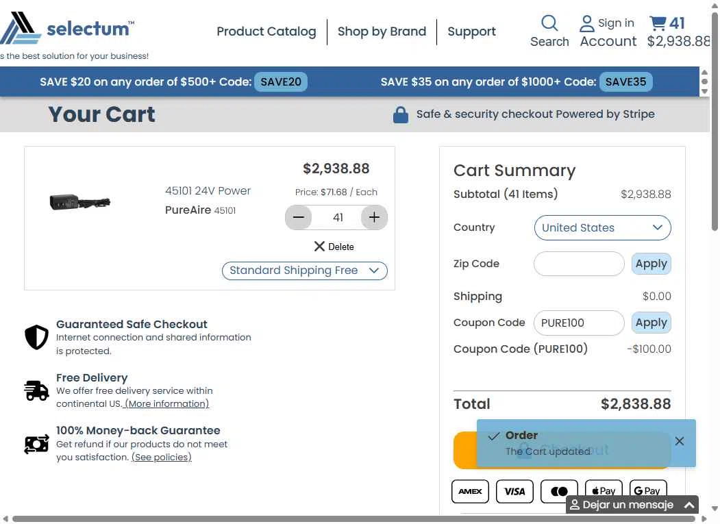The height and width of the screenshot is (524, 720).
Task: Click the Sign in Account icon
Action: pos(586,23)
